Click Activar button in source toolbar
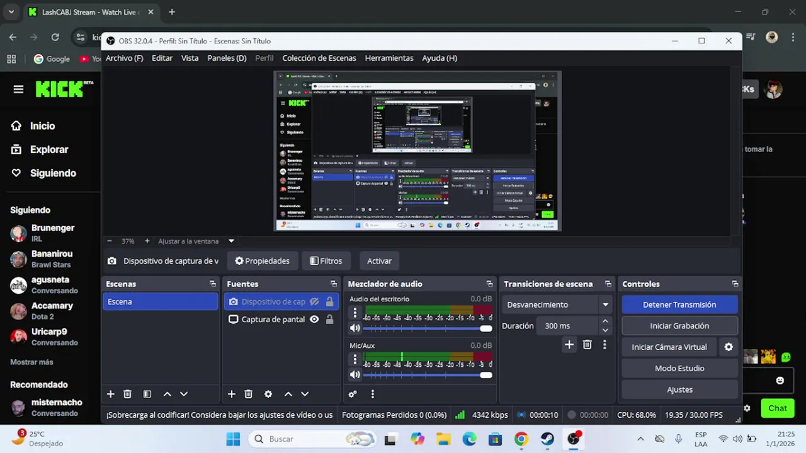Screen dimensions: 806x453 click(x=379, y=261)
